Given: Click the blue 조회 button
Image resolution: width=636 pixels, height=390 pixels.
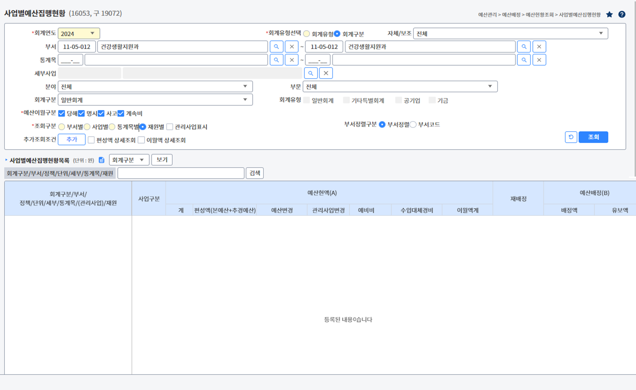Looking at the screenshot, I should point(593,137).
